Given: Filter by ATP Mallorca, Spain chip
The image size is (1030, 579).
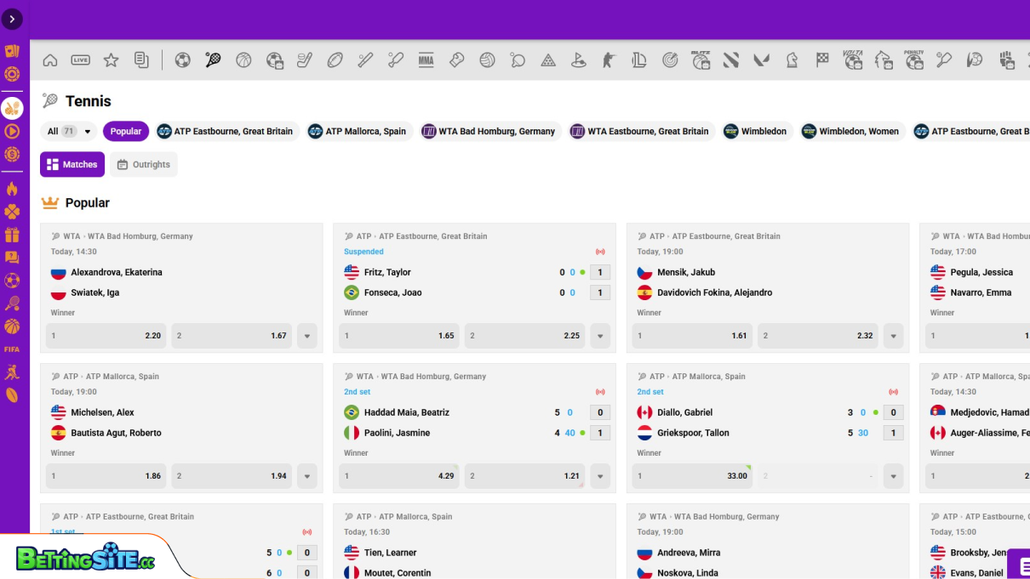Looking at the screenshot, I should [358, 132].
